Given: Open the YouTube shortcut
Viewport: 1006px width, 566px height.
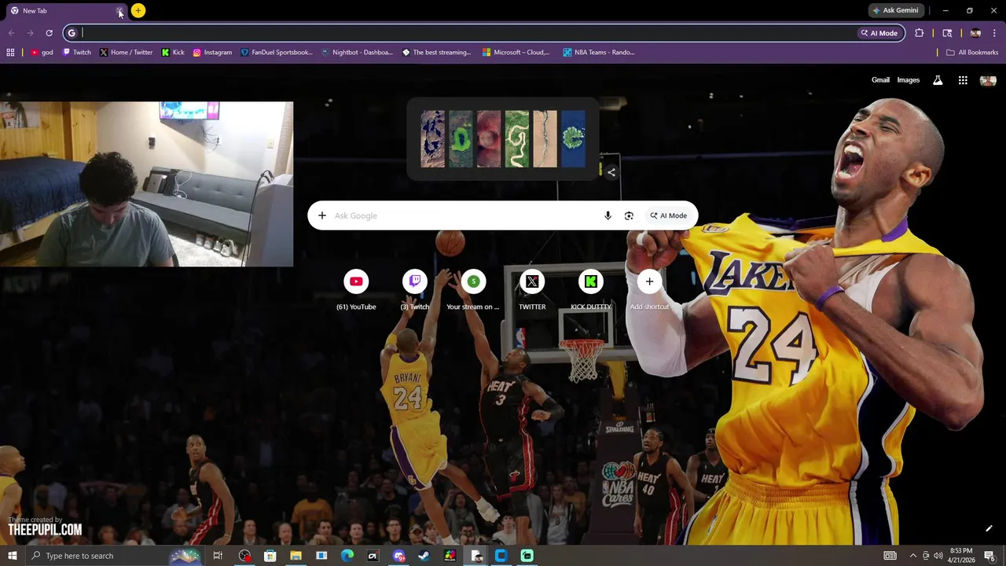Looking at the screenshot, I should (x=356, y=289).
